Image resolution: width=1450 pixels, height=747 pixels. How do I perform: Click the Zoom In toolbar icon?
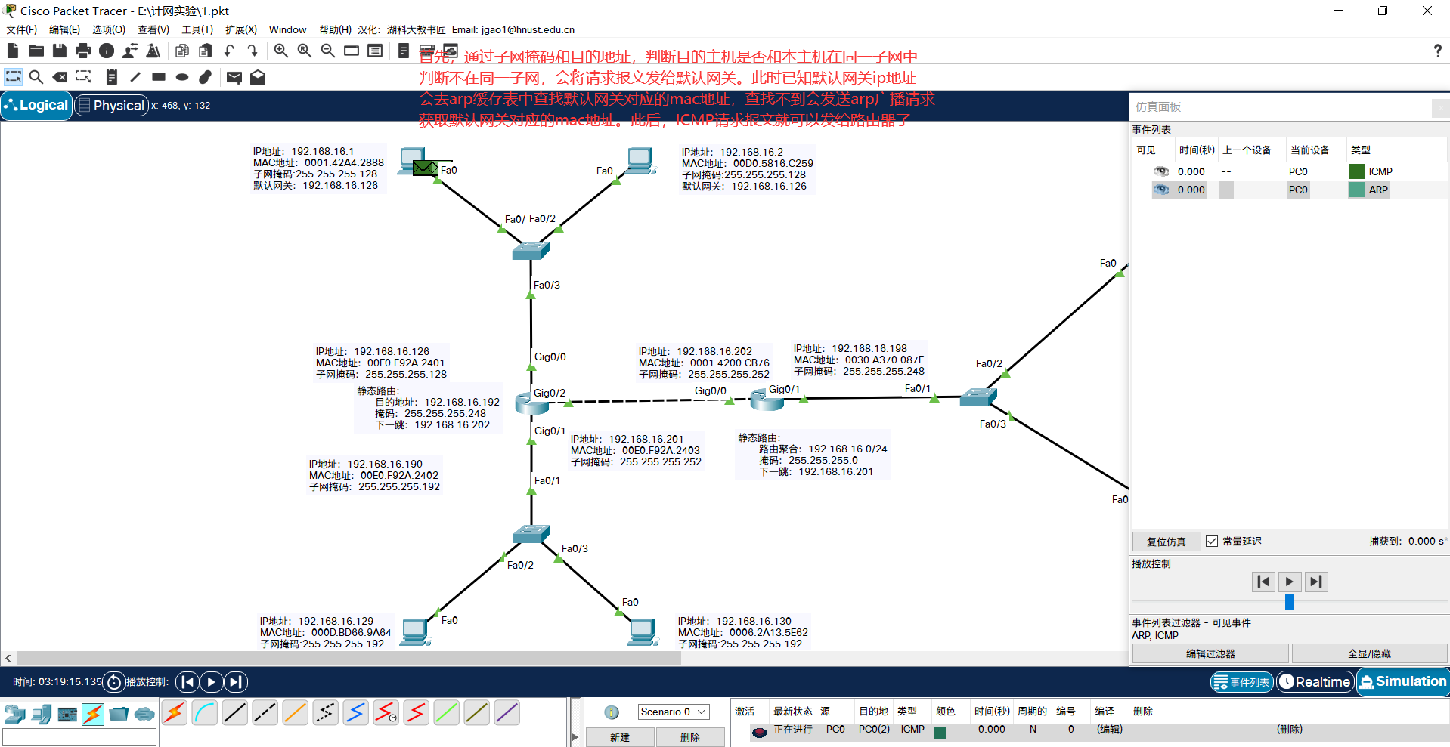(x=280, y=51)
